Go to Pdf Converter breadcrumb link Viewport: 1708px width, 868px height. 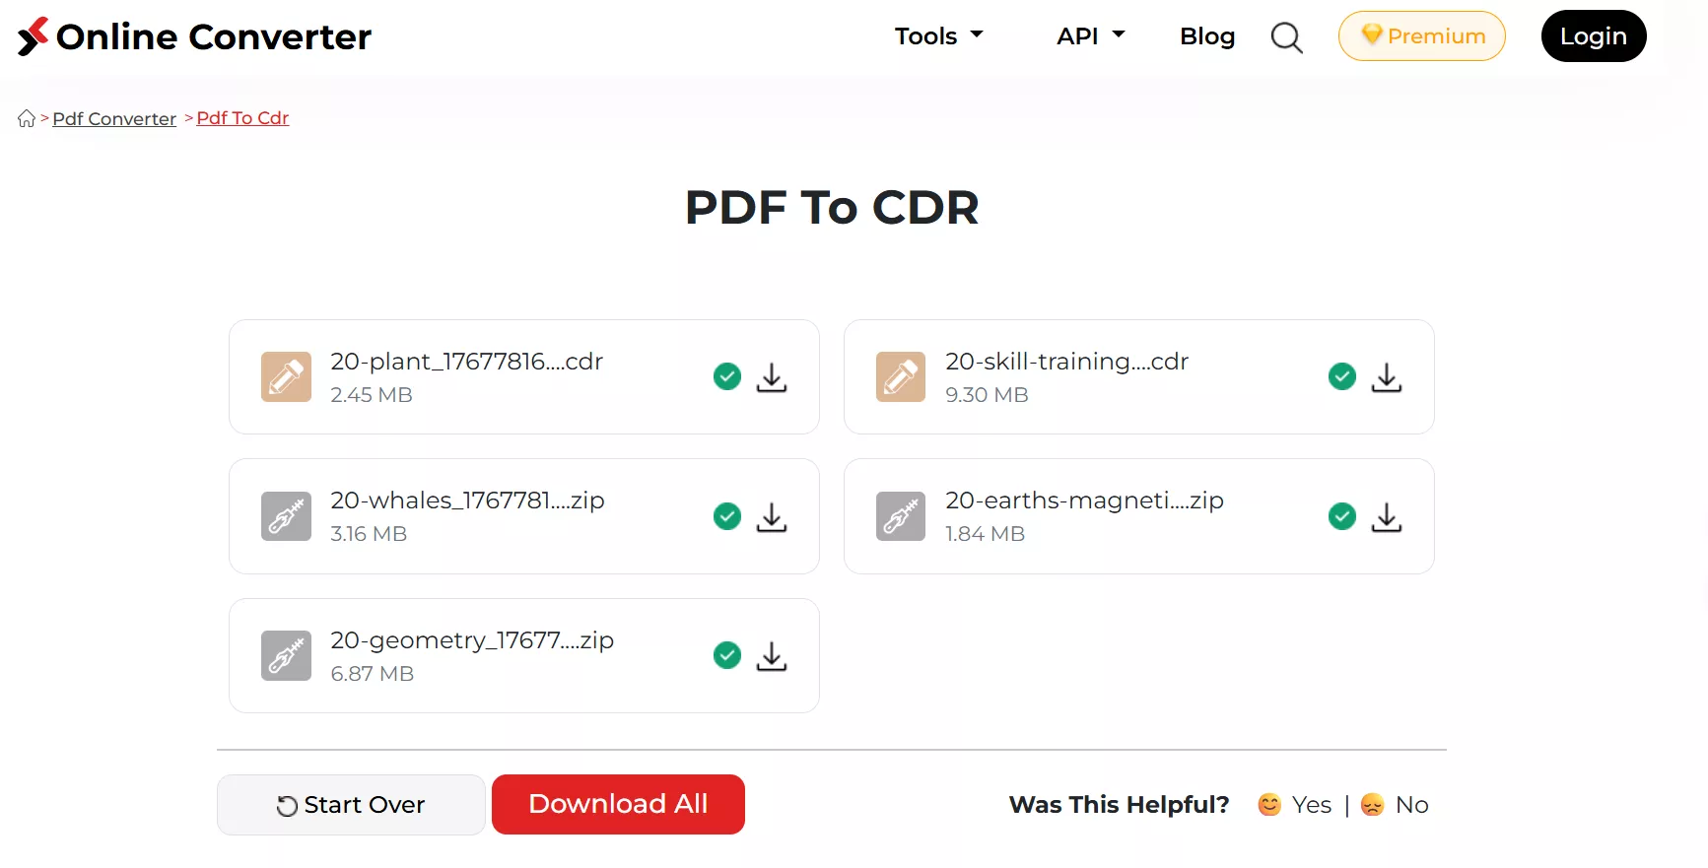[x=114, y=119]
